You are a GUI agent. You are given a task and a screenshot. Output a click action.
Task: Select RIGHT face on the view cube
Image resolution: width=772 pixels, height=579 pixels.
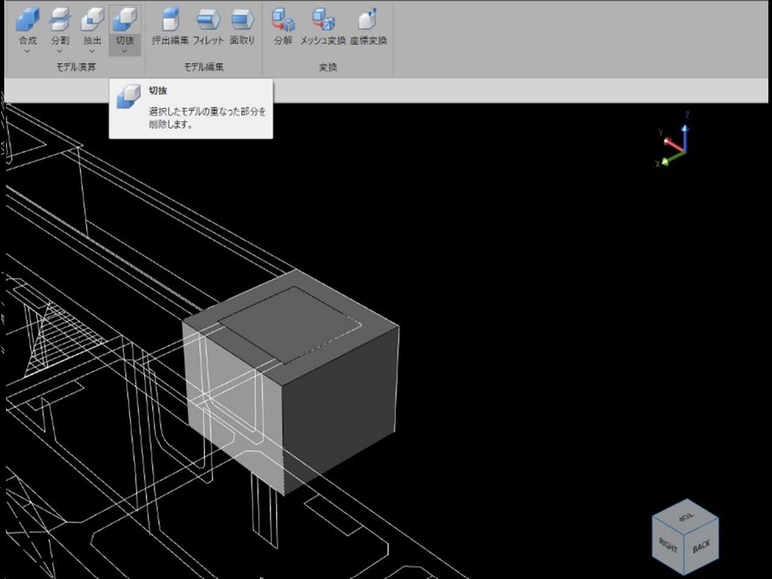point(668,545)
